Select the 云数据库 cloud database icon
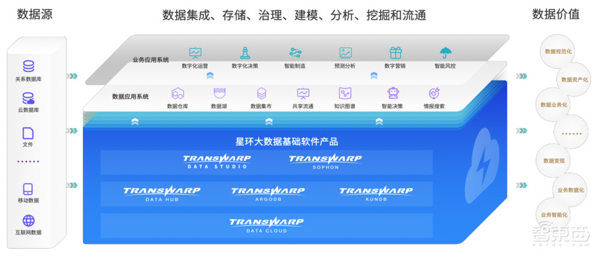Viewport: 601px width, 257px height. pos(28,98)
